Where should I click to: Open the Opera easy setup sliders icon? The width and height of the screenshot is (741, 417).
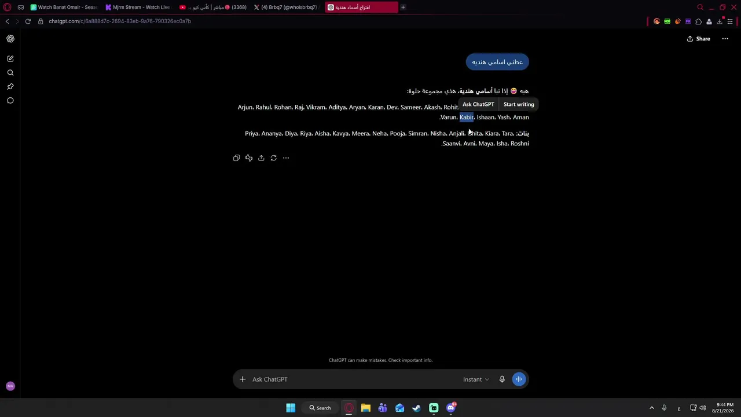click(730, 21)
